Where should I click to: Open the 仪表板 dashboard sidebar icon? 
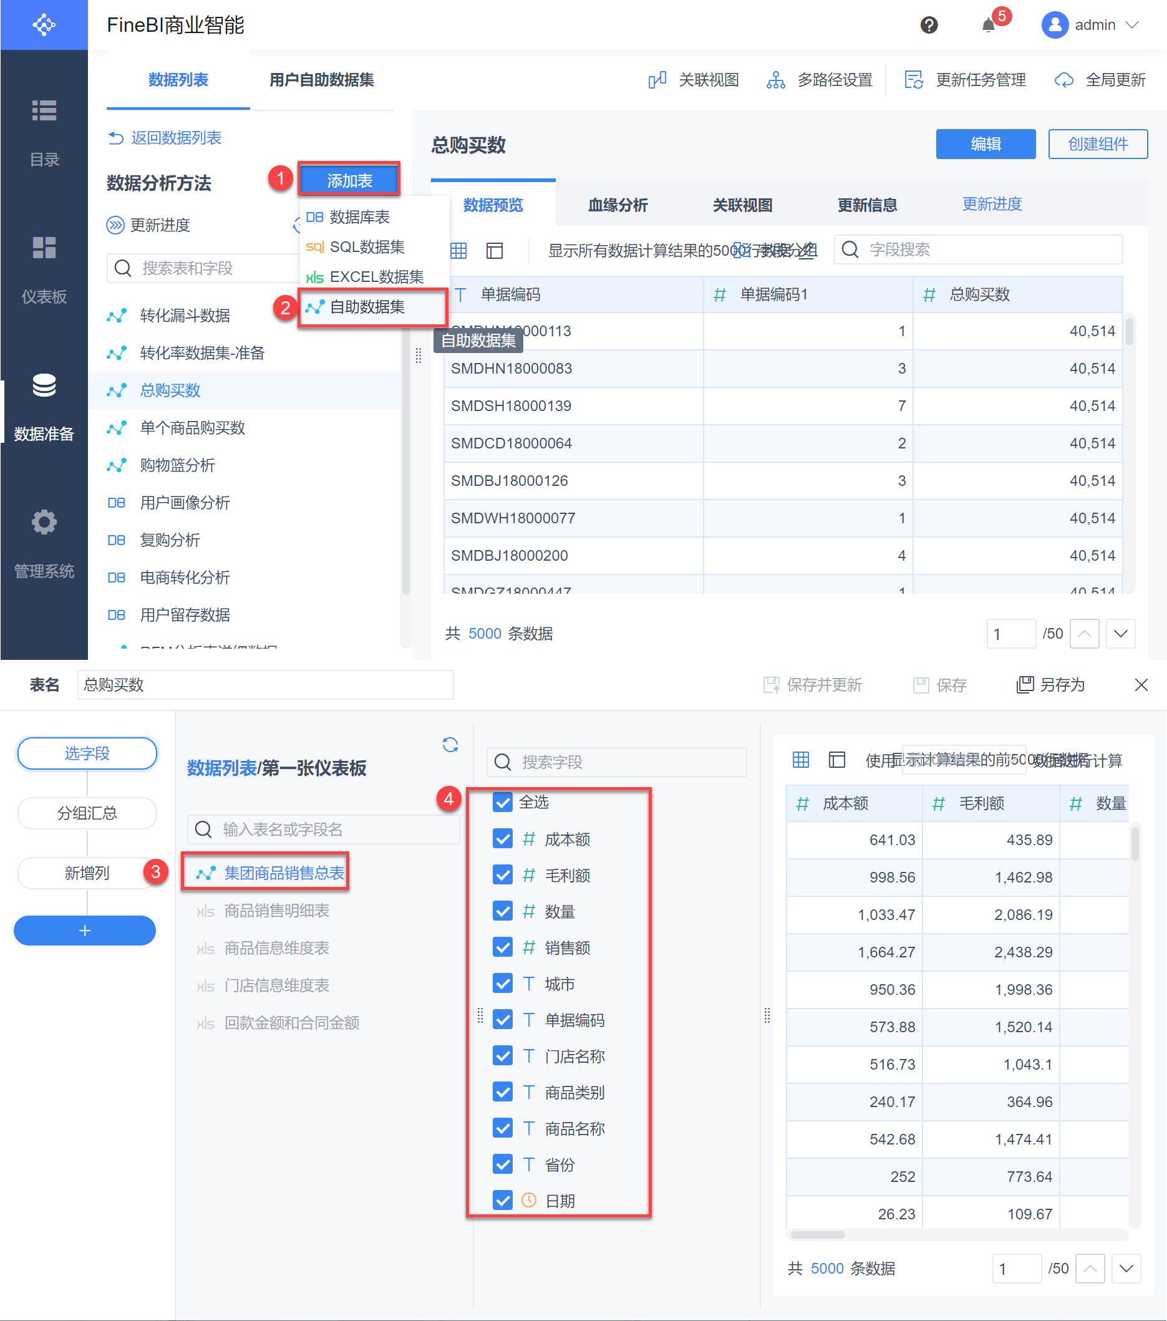(x=44, y=248)
